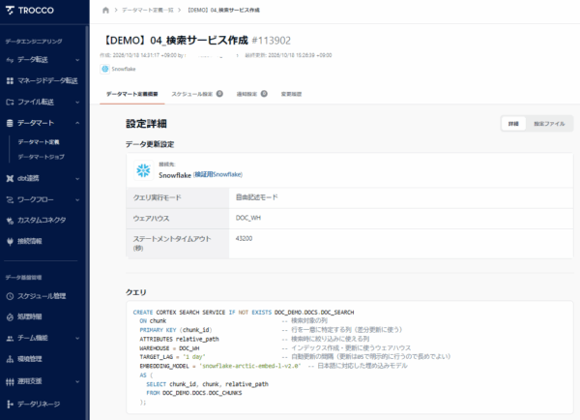Select データマートジョブ submenu item
The width and height of the screenshot is (580, 420).
(41, 157)
